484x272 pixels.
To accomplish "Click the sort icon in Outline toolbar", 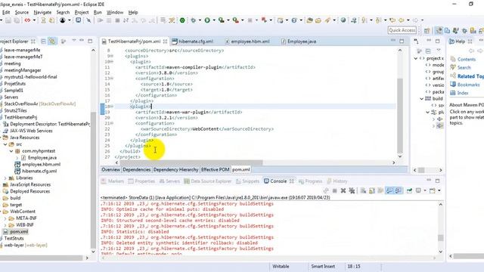I will (419, 51).
